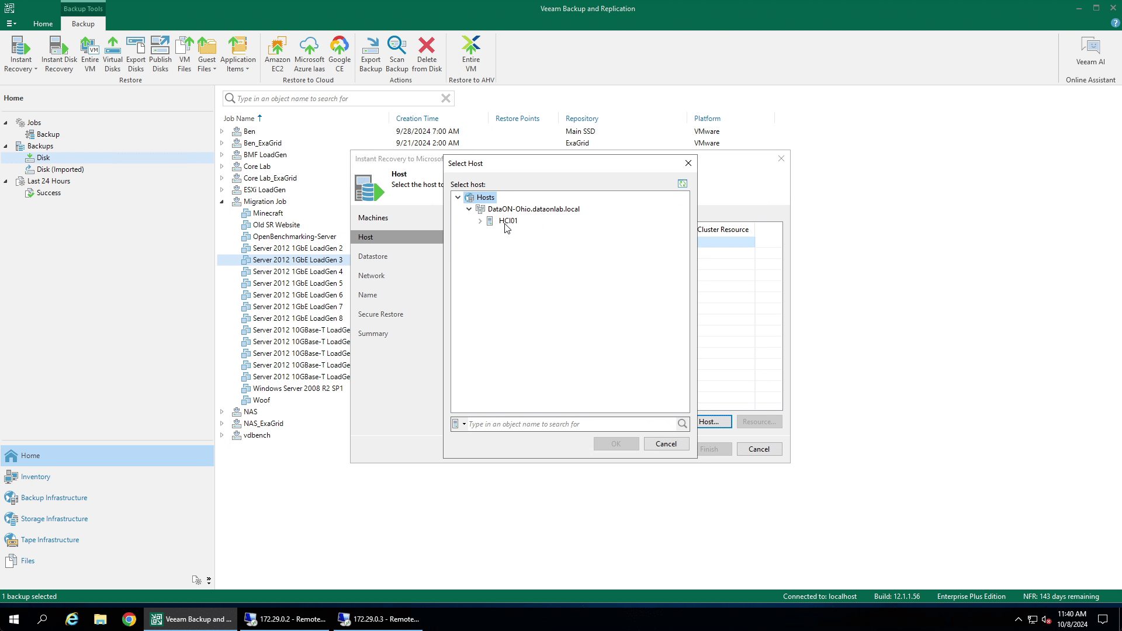Restore to Microsoft Azure IaaS

(x=309, y=54)
